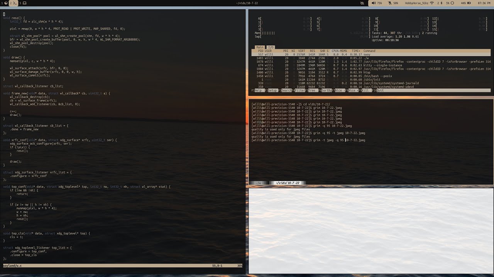Sort htop by the USER column header
This screenshot has width=494, height=277.
[268, 51]
